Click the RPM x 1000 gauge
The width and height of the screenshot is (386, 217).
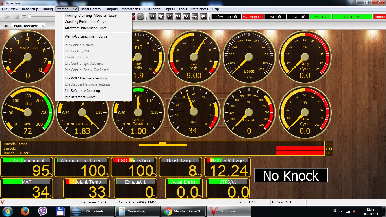tap(27, 57)
